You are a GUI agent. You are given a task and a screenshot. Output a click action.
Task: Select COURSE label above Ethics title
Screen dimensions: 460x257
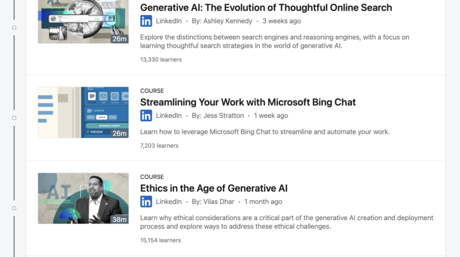pyautogui.click(x=152, y=177)
